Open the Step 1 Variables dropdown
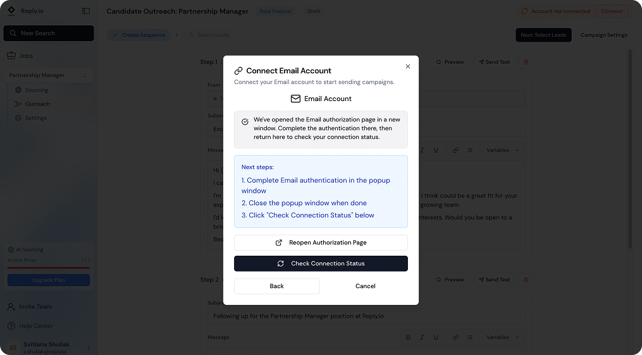This screenshot has height=355, width=642. [502, 150]
